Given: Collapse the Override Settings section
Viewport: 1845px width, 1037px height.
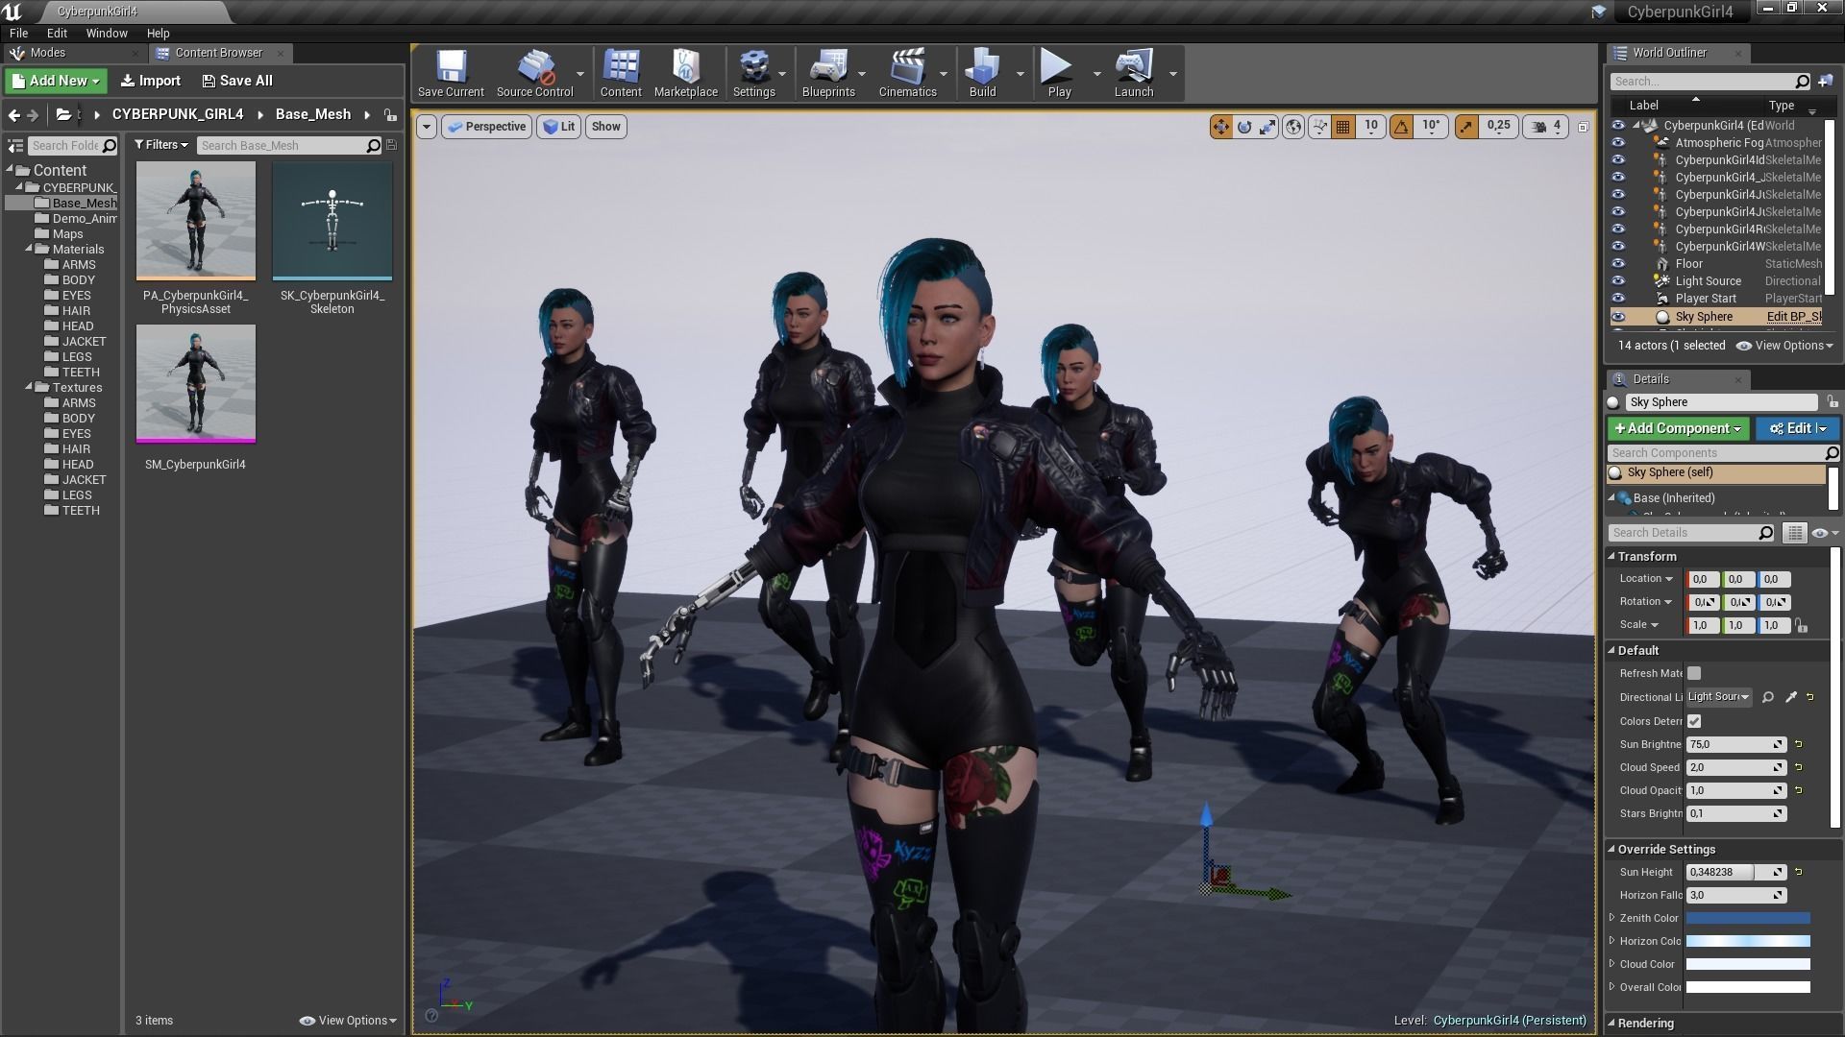Looking at the screenshot, I should tap(1612, 850).
